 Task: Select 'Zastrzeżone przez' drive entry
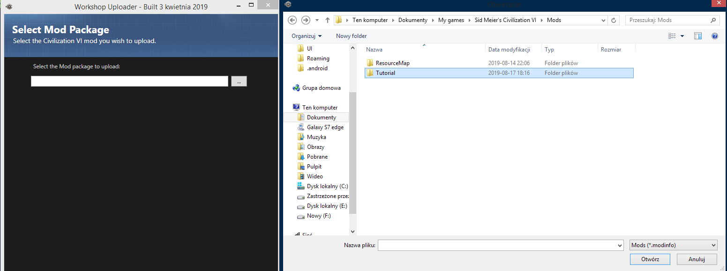(328, 196)
